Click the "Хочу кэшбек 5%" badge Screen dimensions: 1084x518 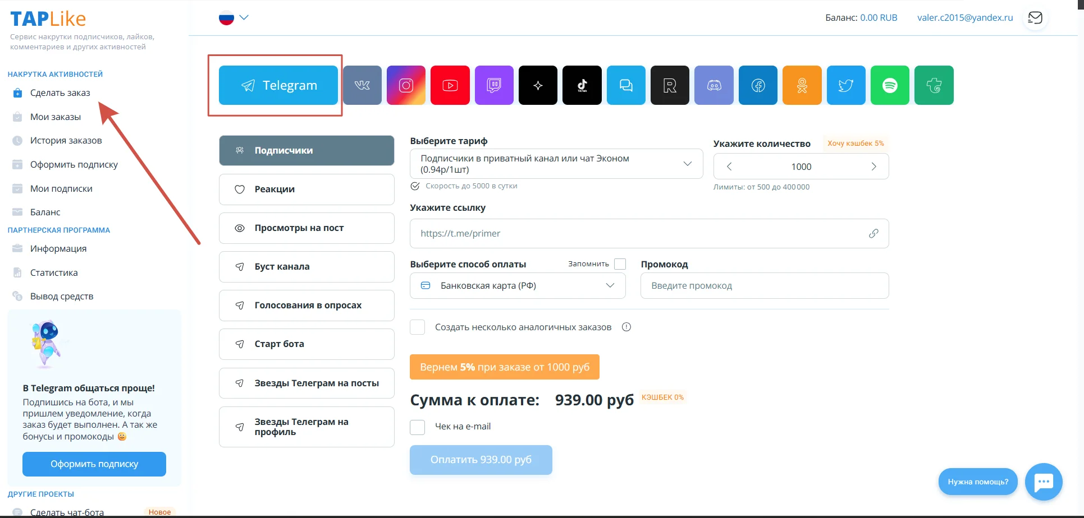pos(856,144)
